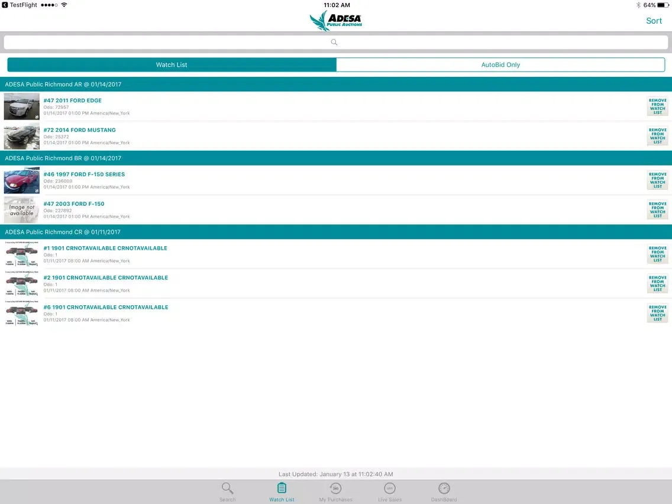Open the Search tab icon
672x504 pixels.
(x=227, y=488)
